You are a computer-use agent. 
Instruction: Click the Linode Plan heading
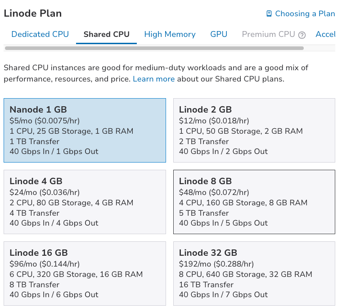tap(33, 14)
